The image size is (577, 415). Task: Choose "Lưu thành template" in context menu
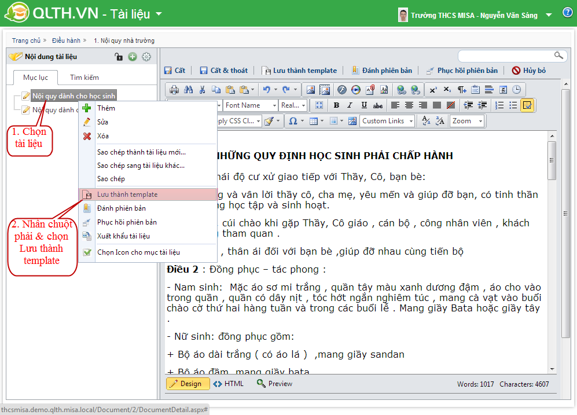coord(127,194)
